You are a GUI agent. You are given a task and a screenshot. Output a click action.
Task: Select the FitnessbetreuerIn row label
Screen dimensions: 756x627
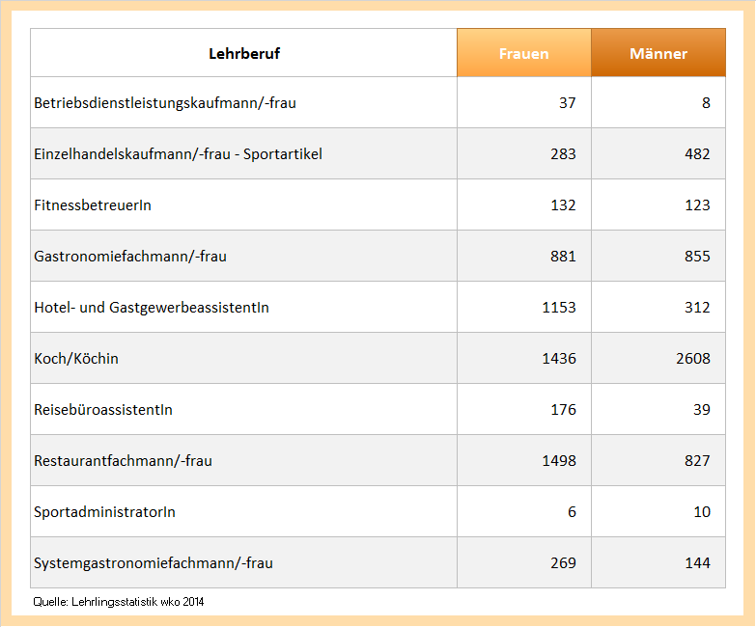click(x=93, y=204)
